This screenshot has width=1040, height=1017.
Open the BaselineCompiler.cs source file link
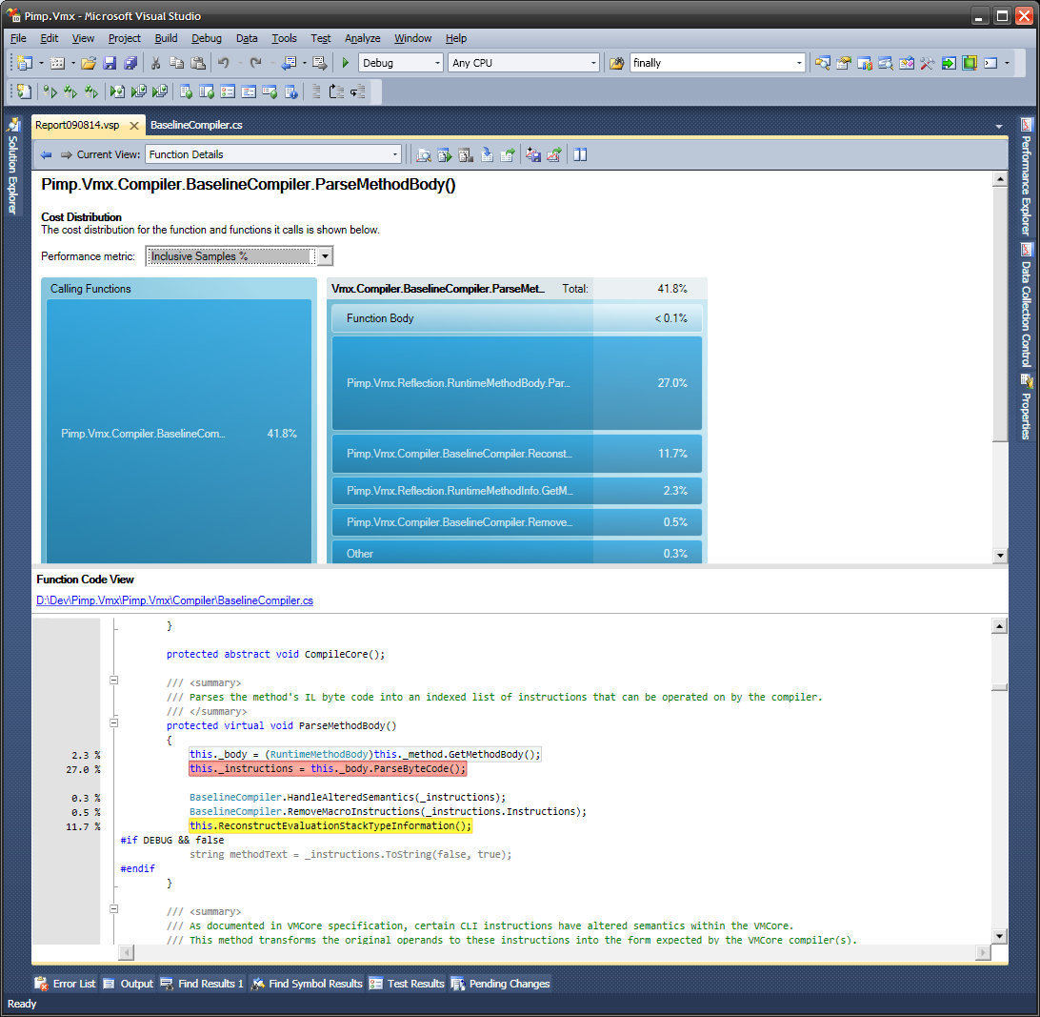point(174,600)
